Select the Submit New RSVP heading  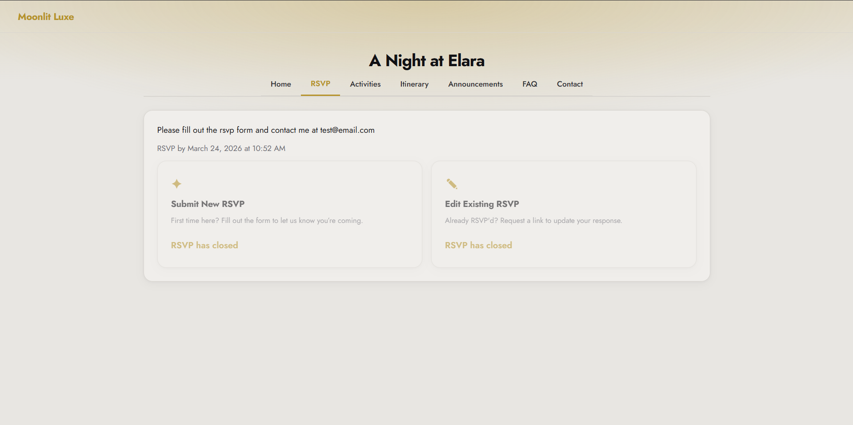point(208,204)
